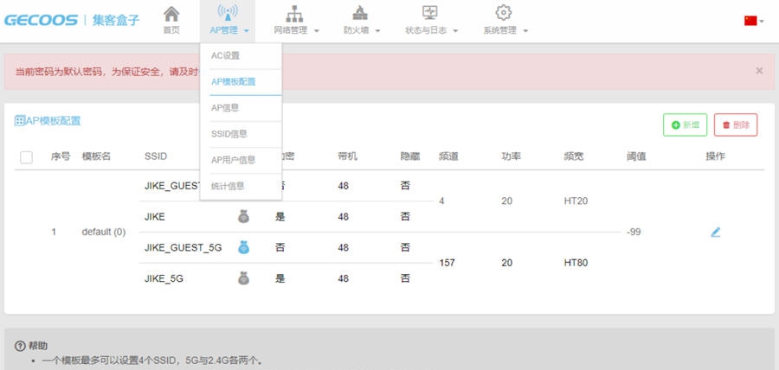Click the red 删除 delete button
Image resolution: width=779 pixels, height=370 pixels.
pos(736,125)
